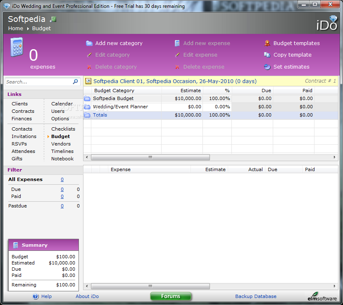Open Budget templates
Image resolution: width=343 pixels, height=305 pixels.
pos(296,43)
